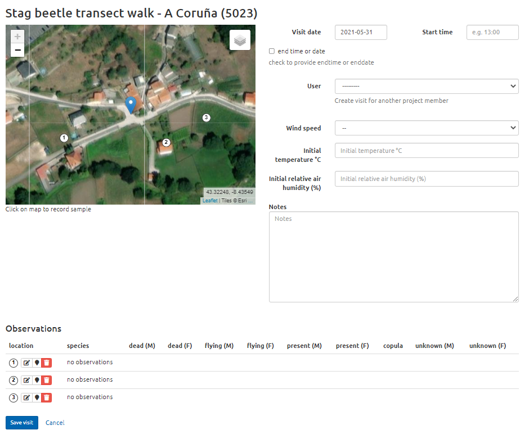Open the Wind speed dropdown

point(427,128)
